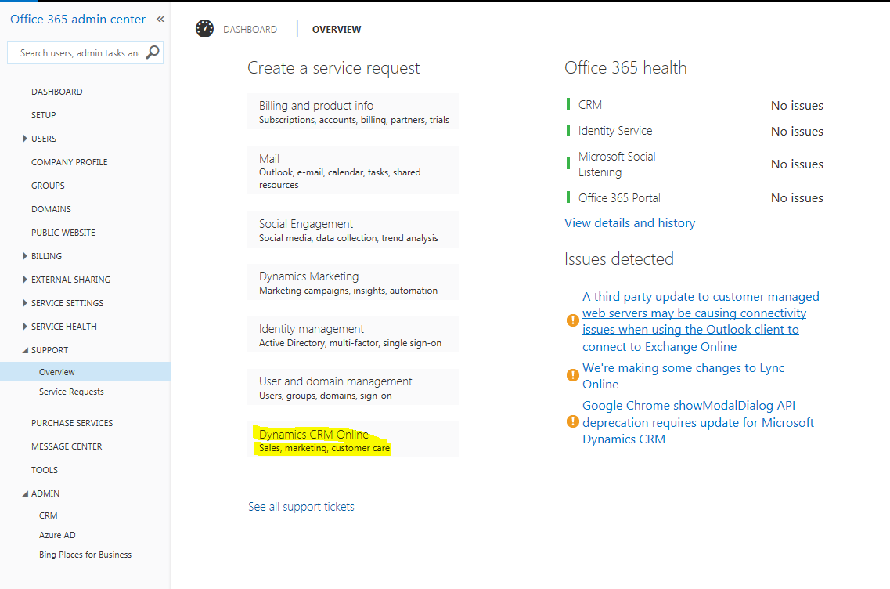Open the Google Chrome showModalDialog issue

tap(698, 422)
